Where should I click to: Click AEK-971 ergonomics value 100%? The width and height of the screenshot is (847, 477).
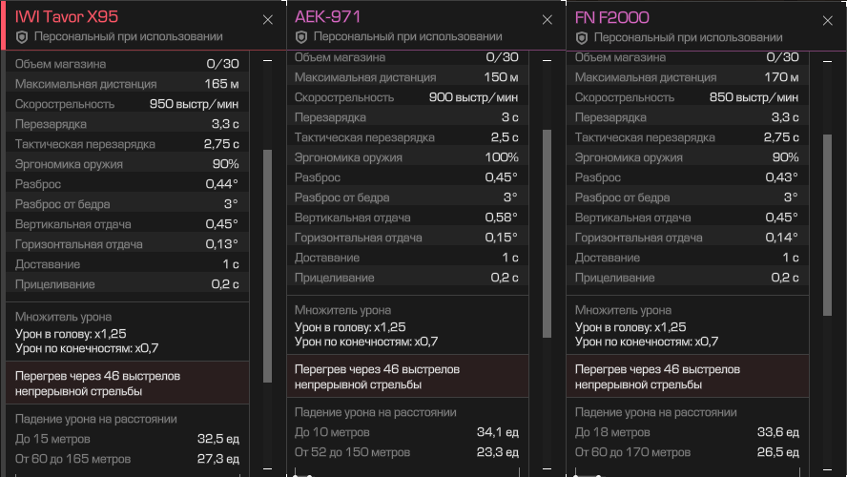click(x=502, y=157)
